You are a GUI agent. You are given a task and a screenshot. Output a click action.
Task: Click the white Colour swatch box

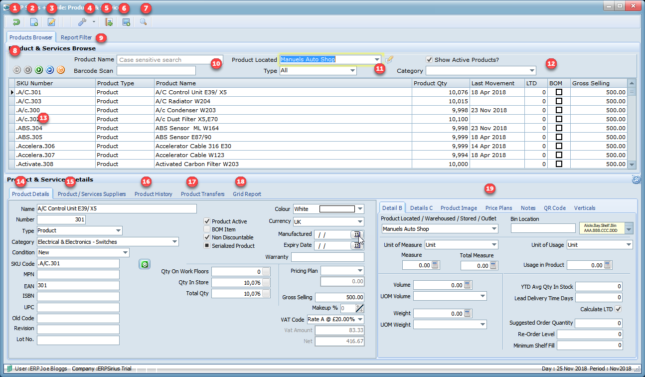(x=337, y=209)
